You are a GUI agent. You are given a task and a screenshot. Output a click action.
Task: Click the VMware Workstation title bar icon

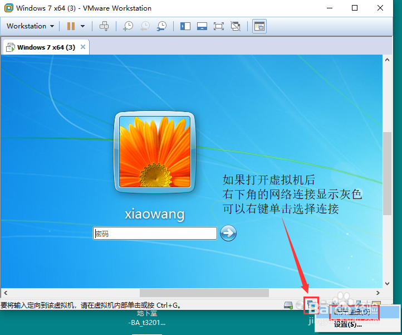(9, 8)
